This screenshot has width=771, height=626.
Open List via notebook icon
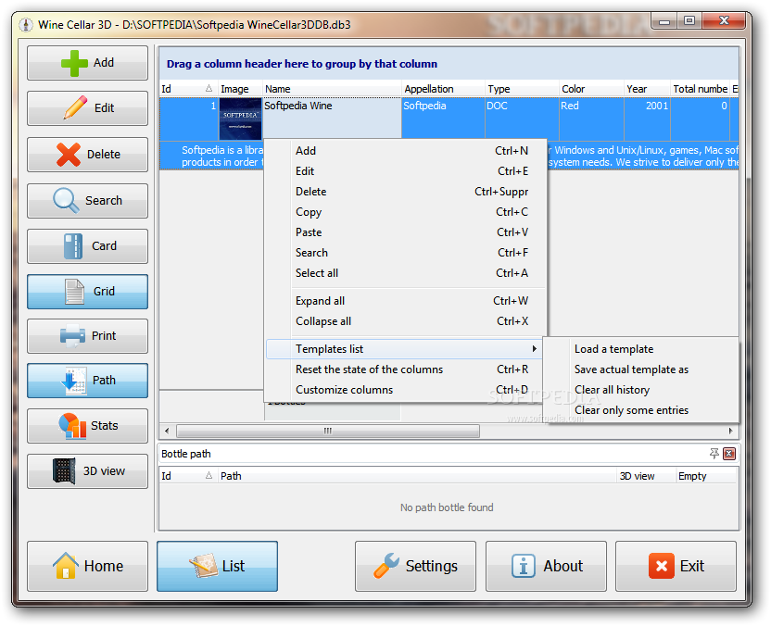pos(204,566)
